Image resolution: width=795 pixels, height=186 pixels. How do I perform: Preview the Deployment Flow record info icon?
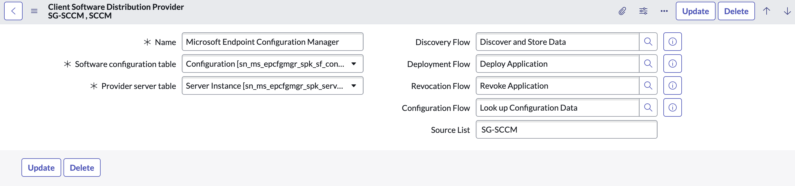tap(672, 64)
